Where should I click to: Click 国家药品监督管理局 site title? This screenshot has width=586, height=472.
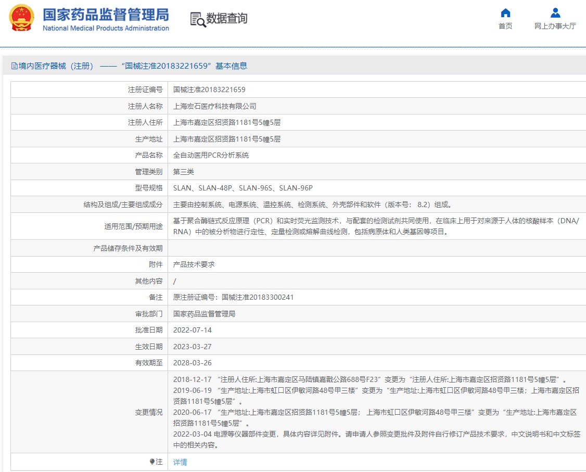coord(106,15)
